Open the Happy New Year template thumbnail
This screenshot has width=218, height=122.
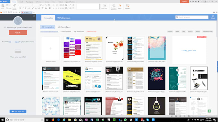click(x=156, y=78)
